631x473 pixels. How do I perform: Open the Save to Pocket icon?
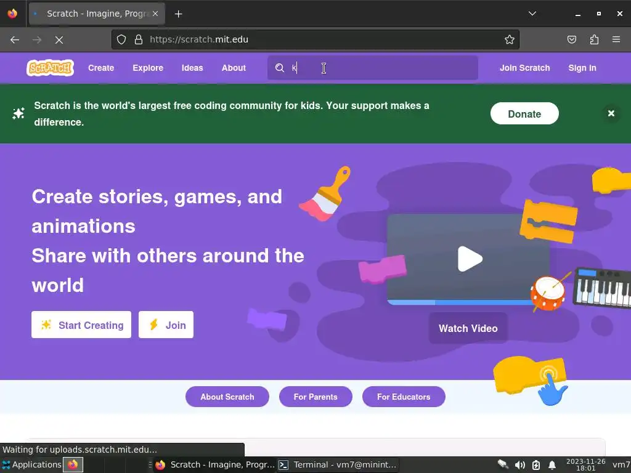[x=572, y=39]
